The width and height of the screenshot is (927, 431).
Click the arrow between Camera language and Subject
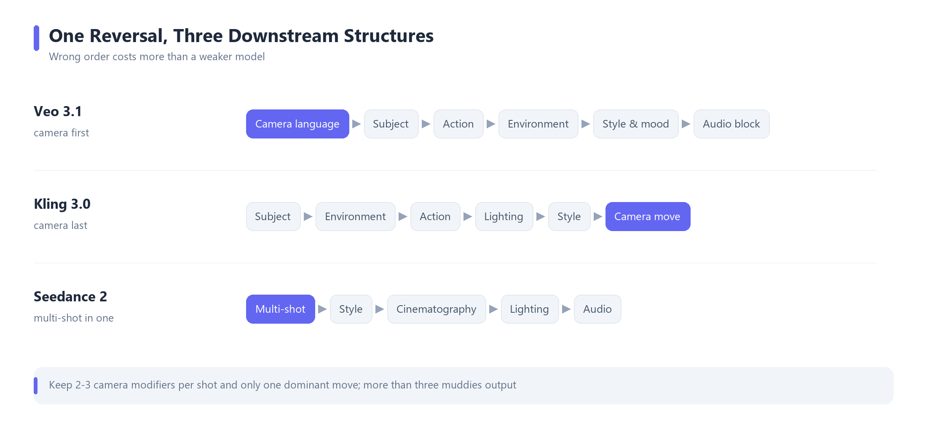356,124
